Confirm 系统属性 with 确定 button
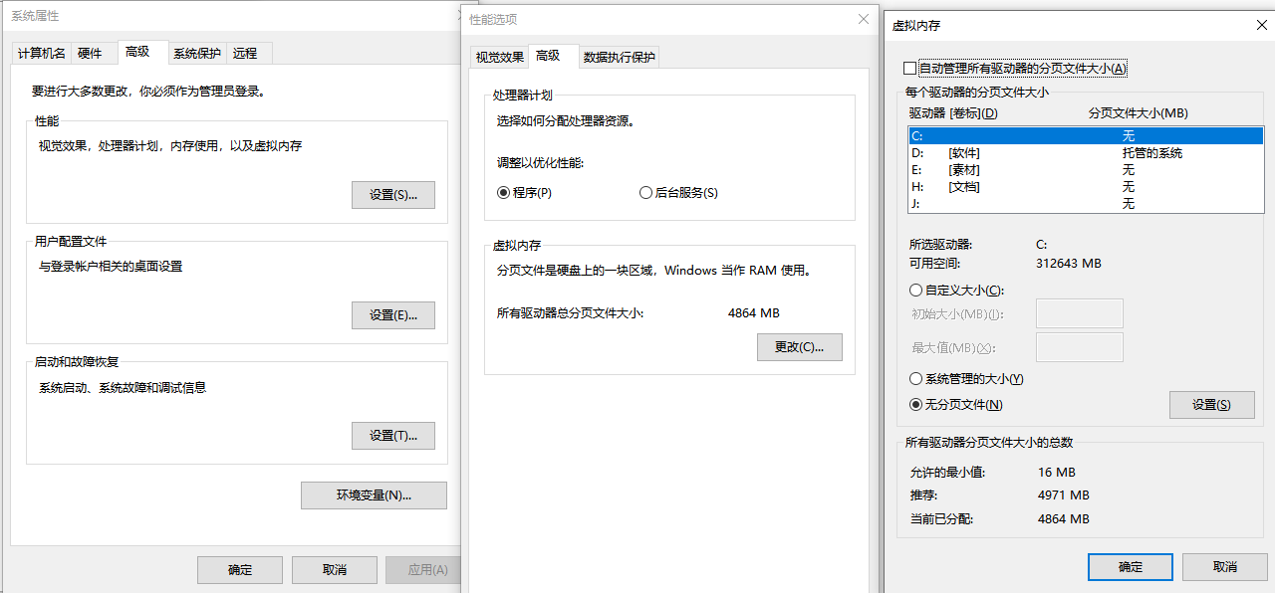 (x=240, y=569)
